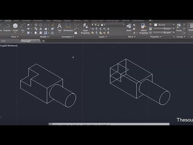Viewport: 193px width, 145px height.
Task: Click the ribbon minimize button after Performance
Action: coord(150,21)
